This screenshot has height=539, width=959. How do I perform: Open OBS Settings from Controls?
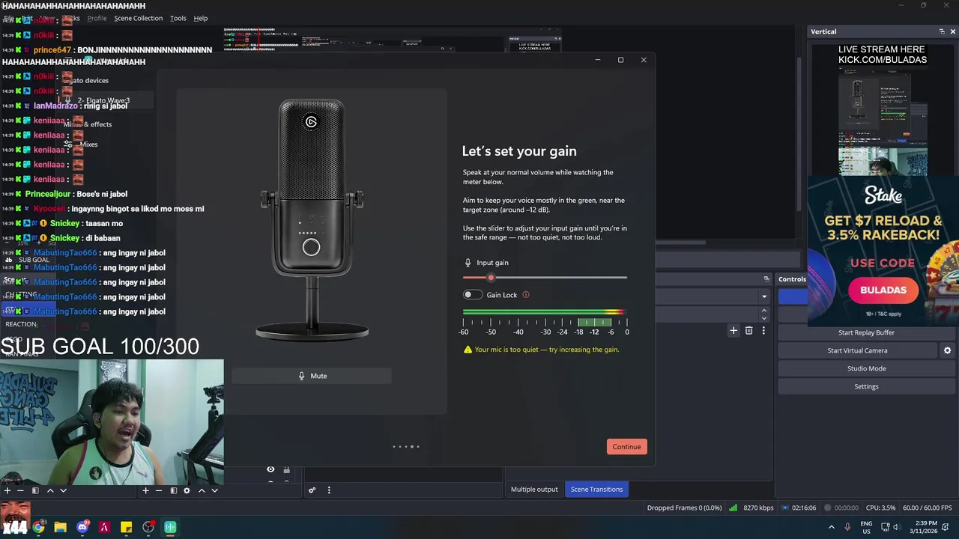pos(866,386)
